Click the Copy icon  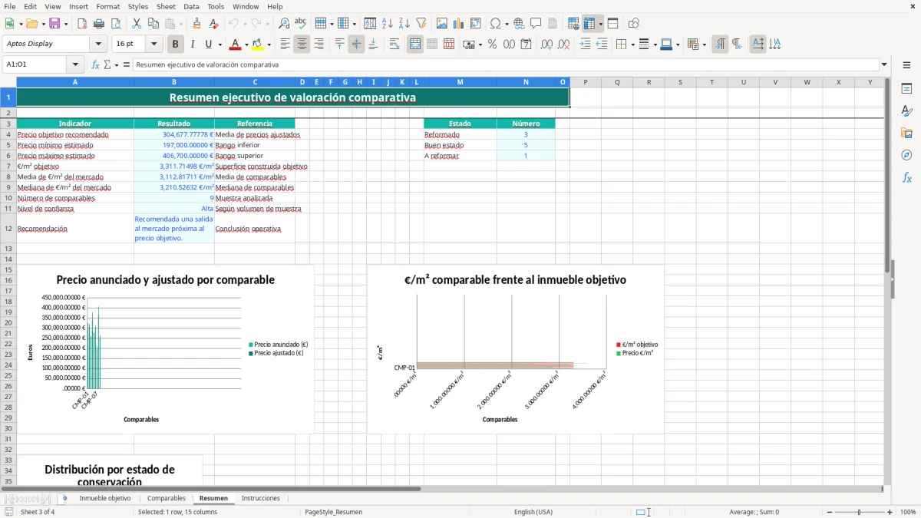point(153,24)
